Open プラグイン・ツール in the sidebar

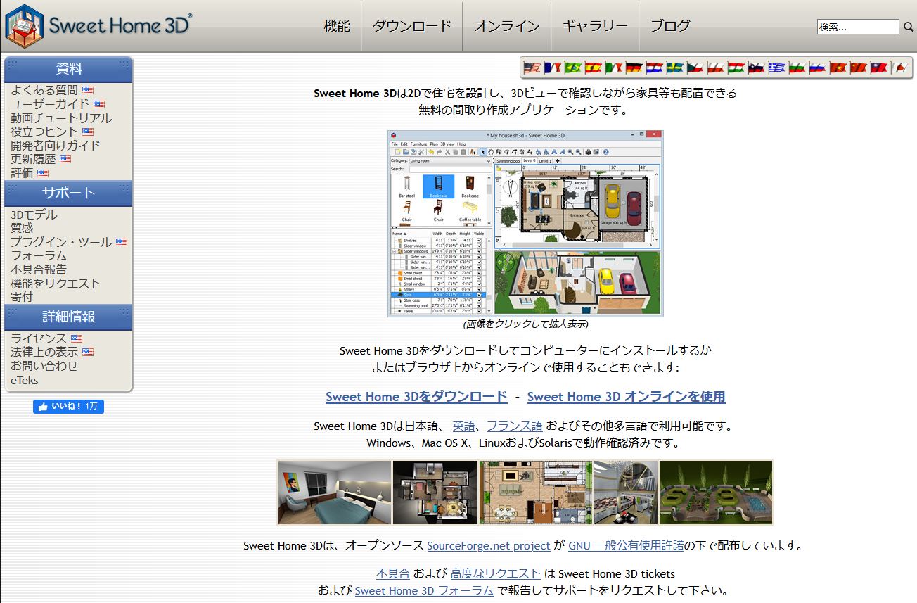tap(61, 242)
